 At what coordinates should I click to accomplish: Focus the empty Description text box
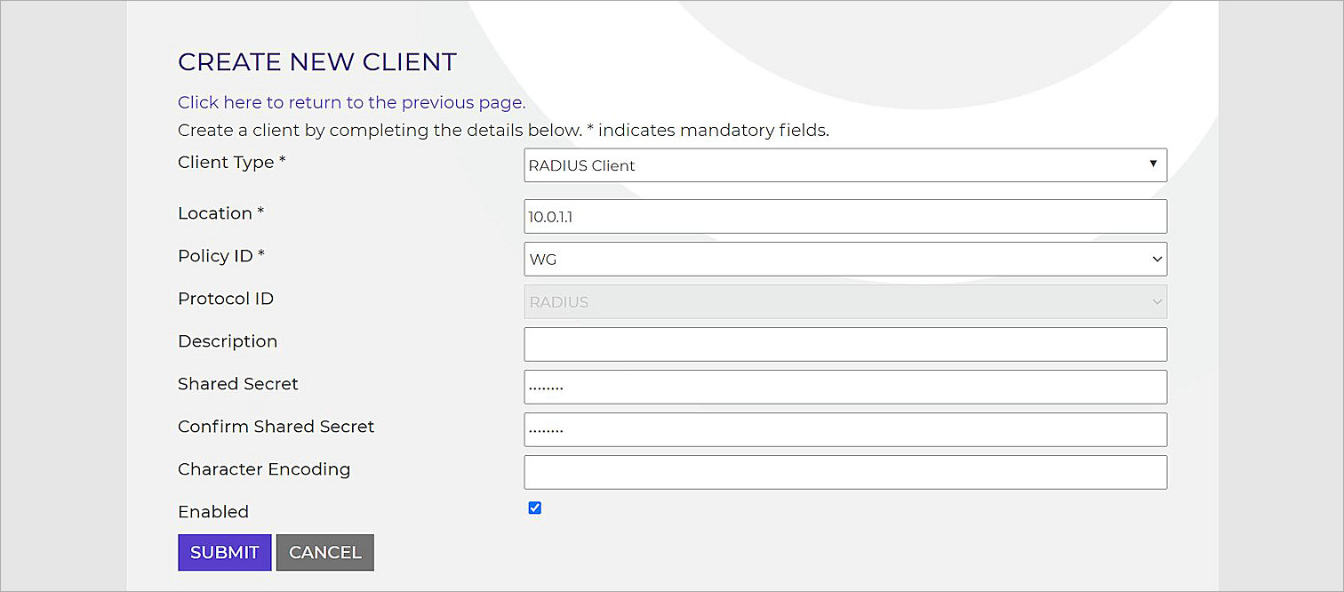click(844, 345)
